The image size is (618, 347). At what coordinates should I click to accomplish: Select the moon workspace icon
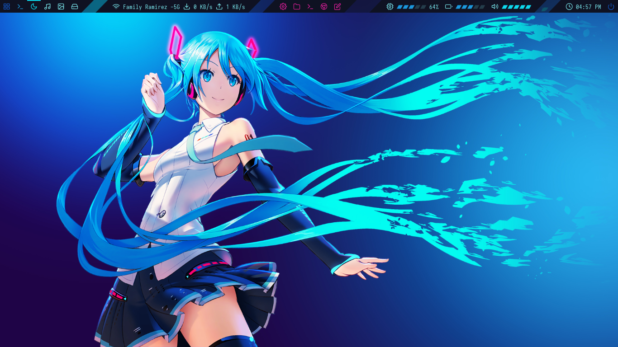coord(34,7)
